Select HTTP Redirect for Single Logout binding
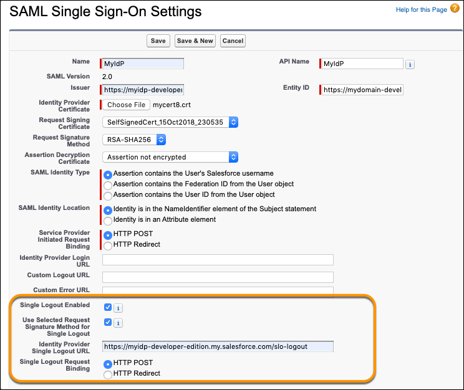Screen dimensions: 464x390 point(109,374)
